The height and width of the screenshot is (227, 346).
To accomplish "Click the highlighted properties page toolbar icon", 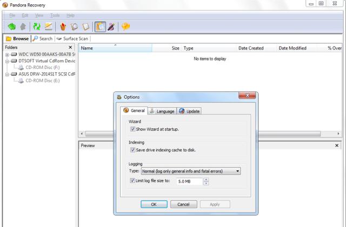I will pyautogui.click(x=100, y=26).
